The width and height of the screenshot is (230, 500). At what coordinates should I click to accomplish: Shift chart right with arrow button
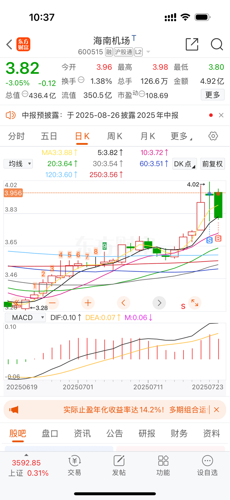coord(159,303)
